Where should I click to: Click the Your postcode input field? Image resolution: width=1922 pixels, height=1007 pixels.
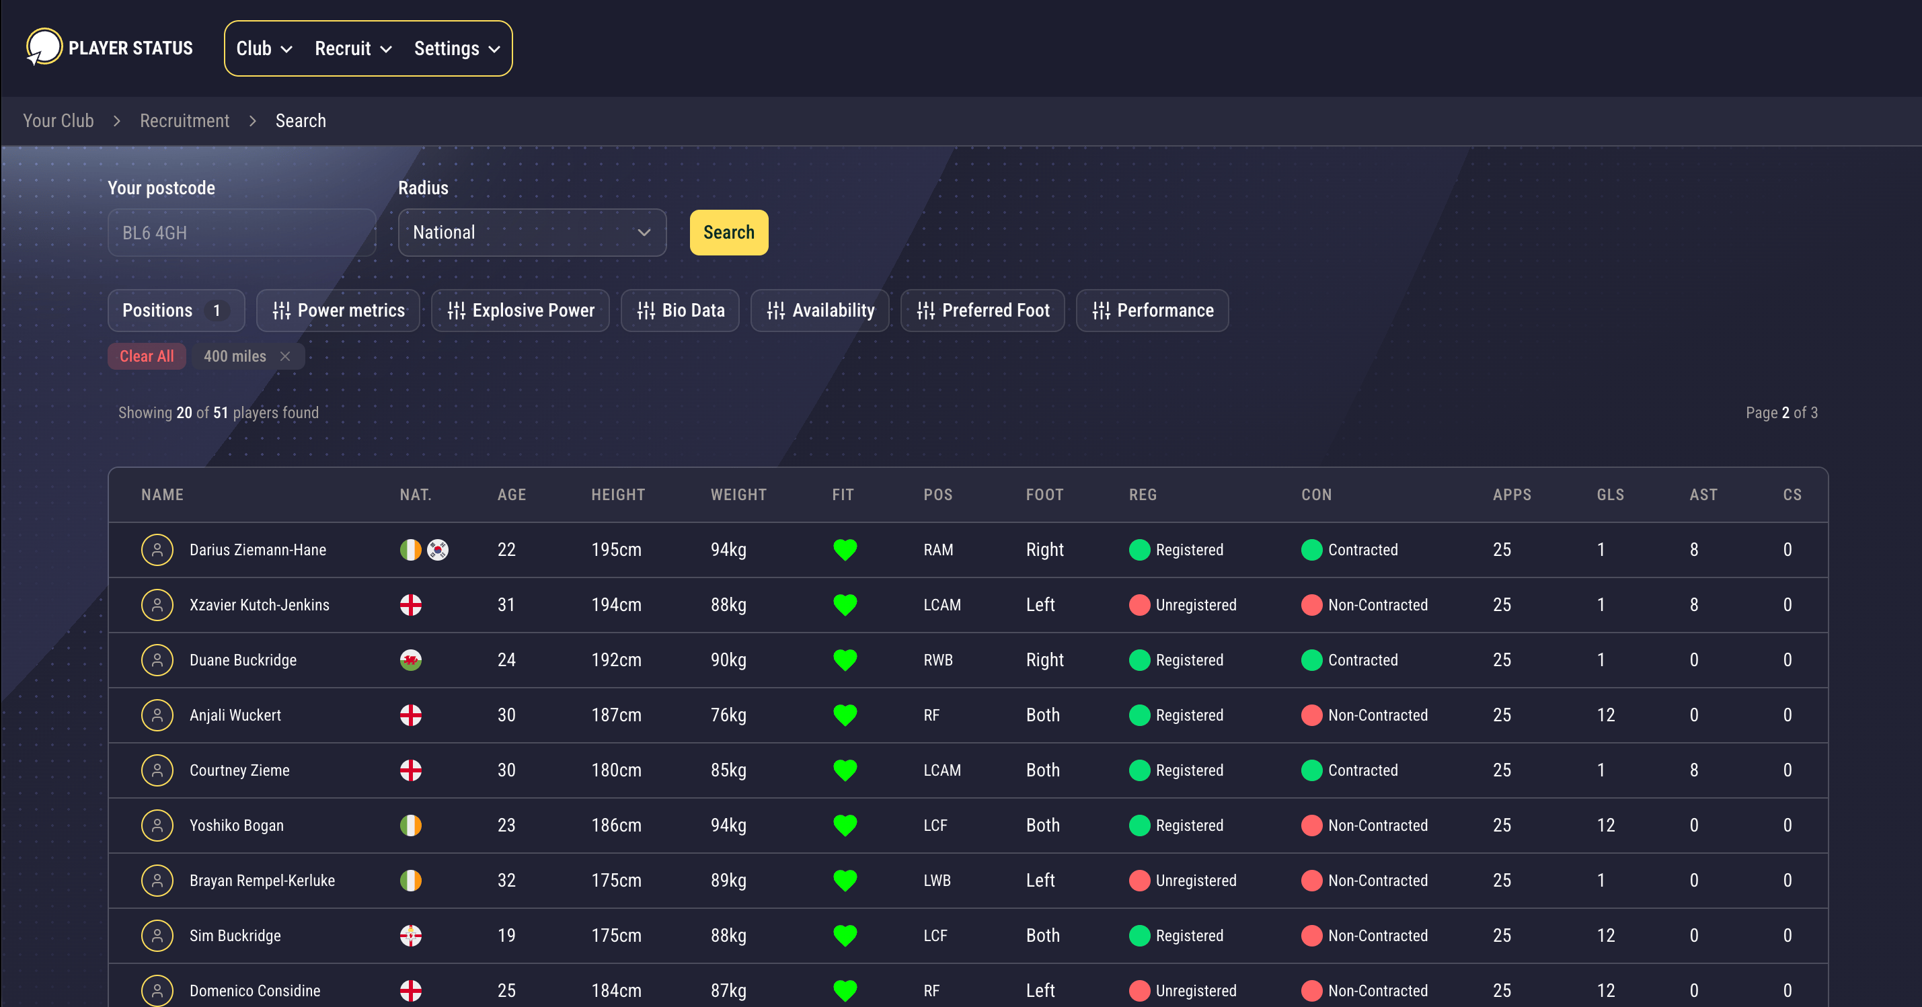[241, 233]
